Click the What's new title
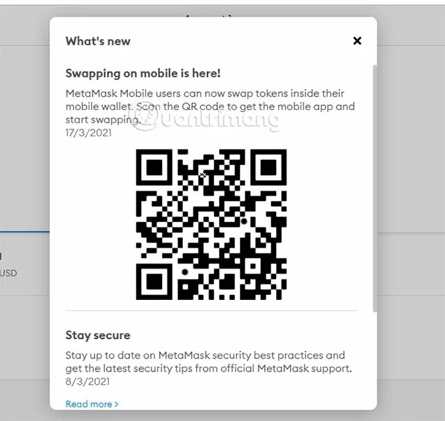445x421 pixels. 98,41
